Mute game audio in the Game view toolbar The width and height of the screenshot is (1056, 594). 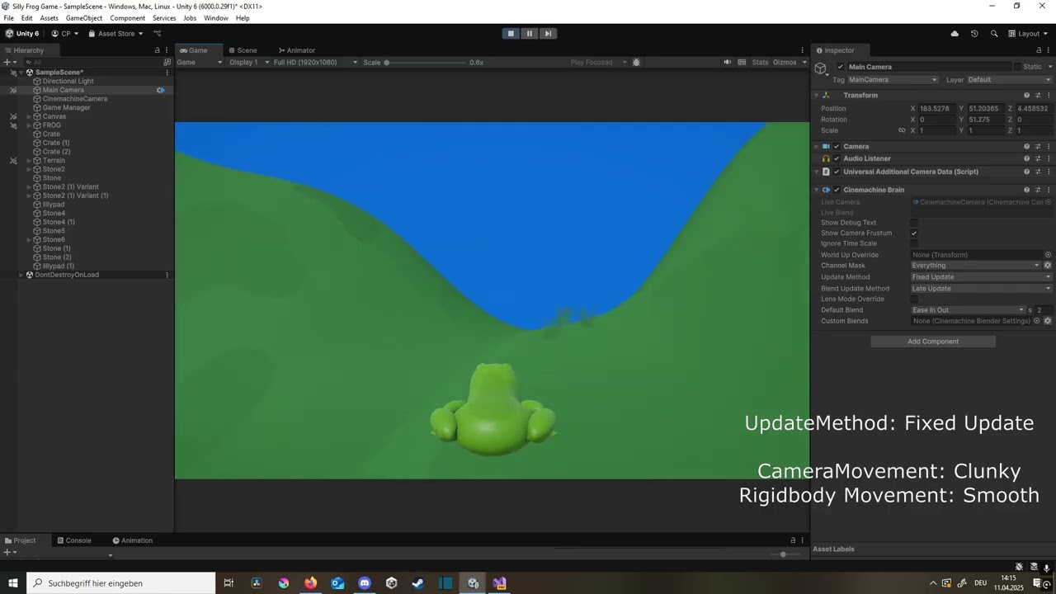click(727, 62)
